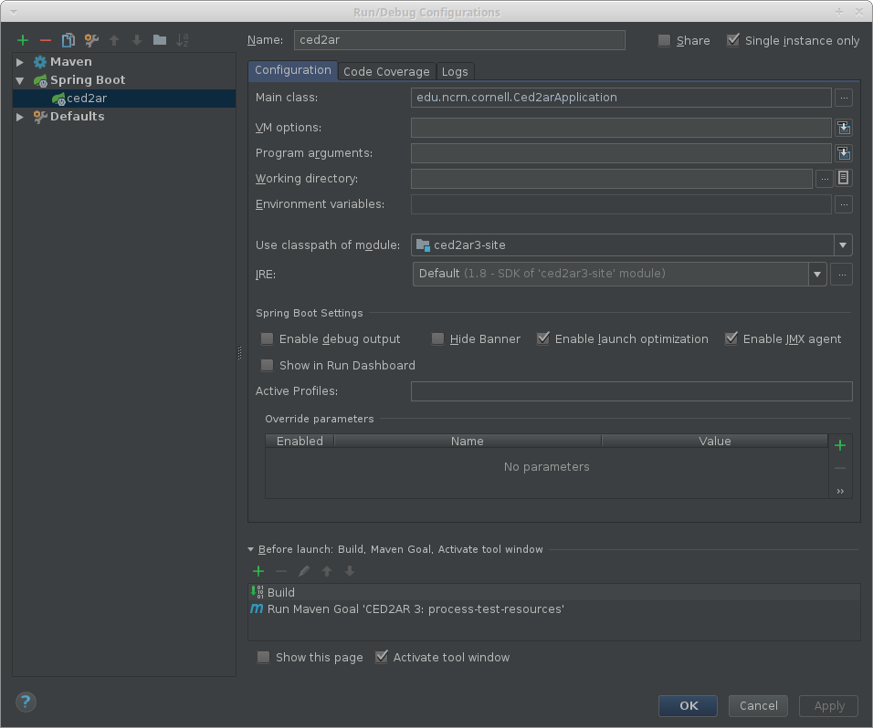Toggle Enable JMX agent checkbox
This screenshot has height=728, width=873.
click(731, 338)
